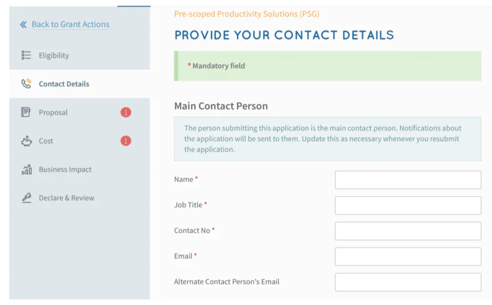Follow the Back to Grant Actions link
This screenshot has width=492, height=305.
[x=70, y=24]
